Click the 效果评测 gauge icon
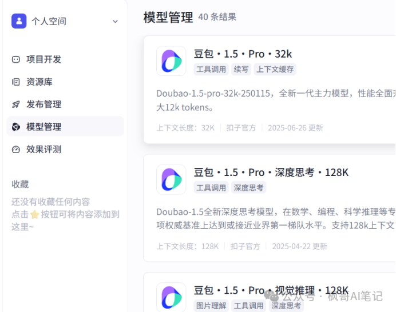 [16, 149]
